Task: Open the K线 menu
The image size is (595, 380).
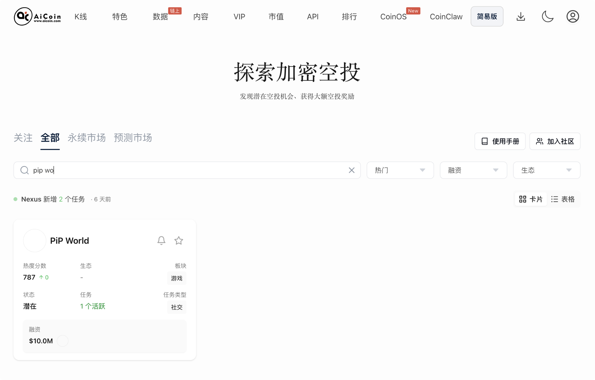Action: point(80,17)
